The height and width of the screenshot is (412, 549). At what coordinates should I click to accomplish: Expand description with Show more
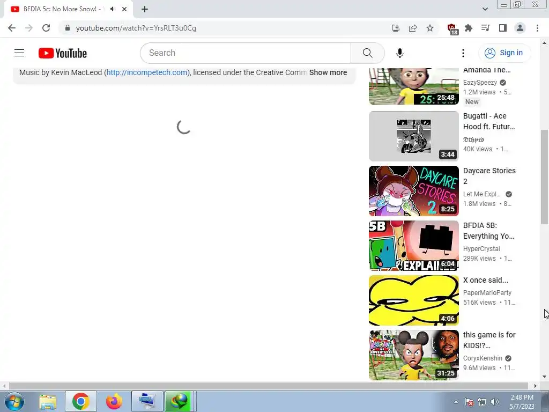[x=328, y=72]
